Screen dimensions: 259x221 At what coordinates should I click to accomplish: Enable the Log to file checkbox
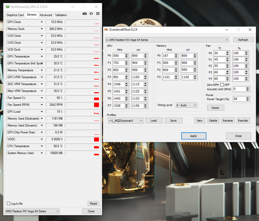tap(9, 204)
